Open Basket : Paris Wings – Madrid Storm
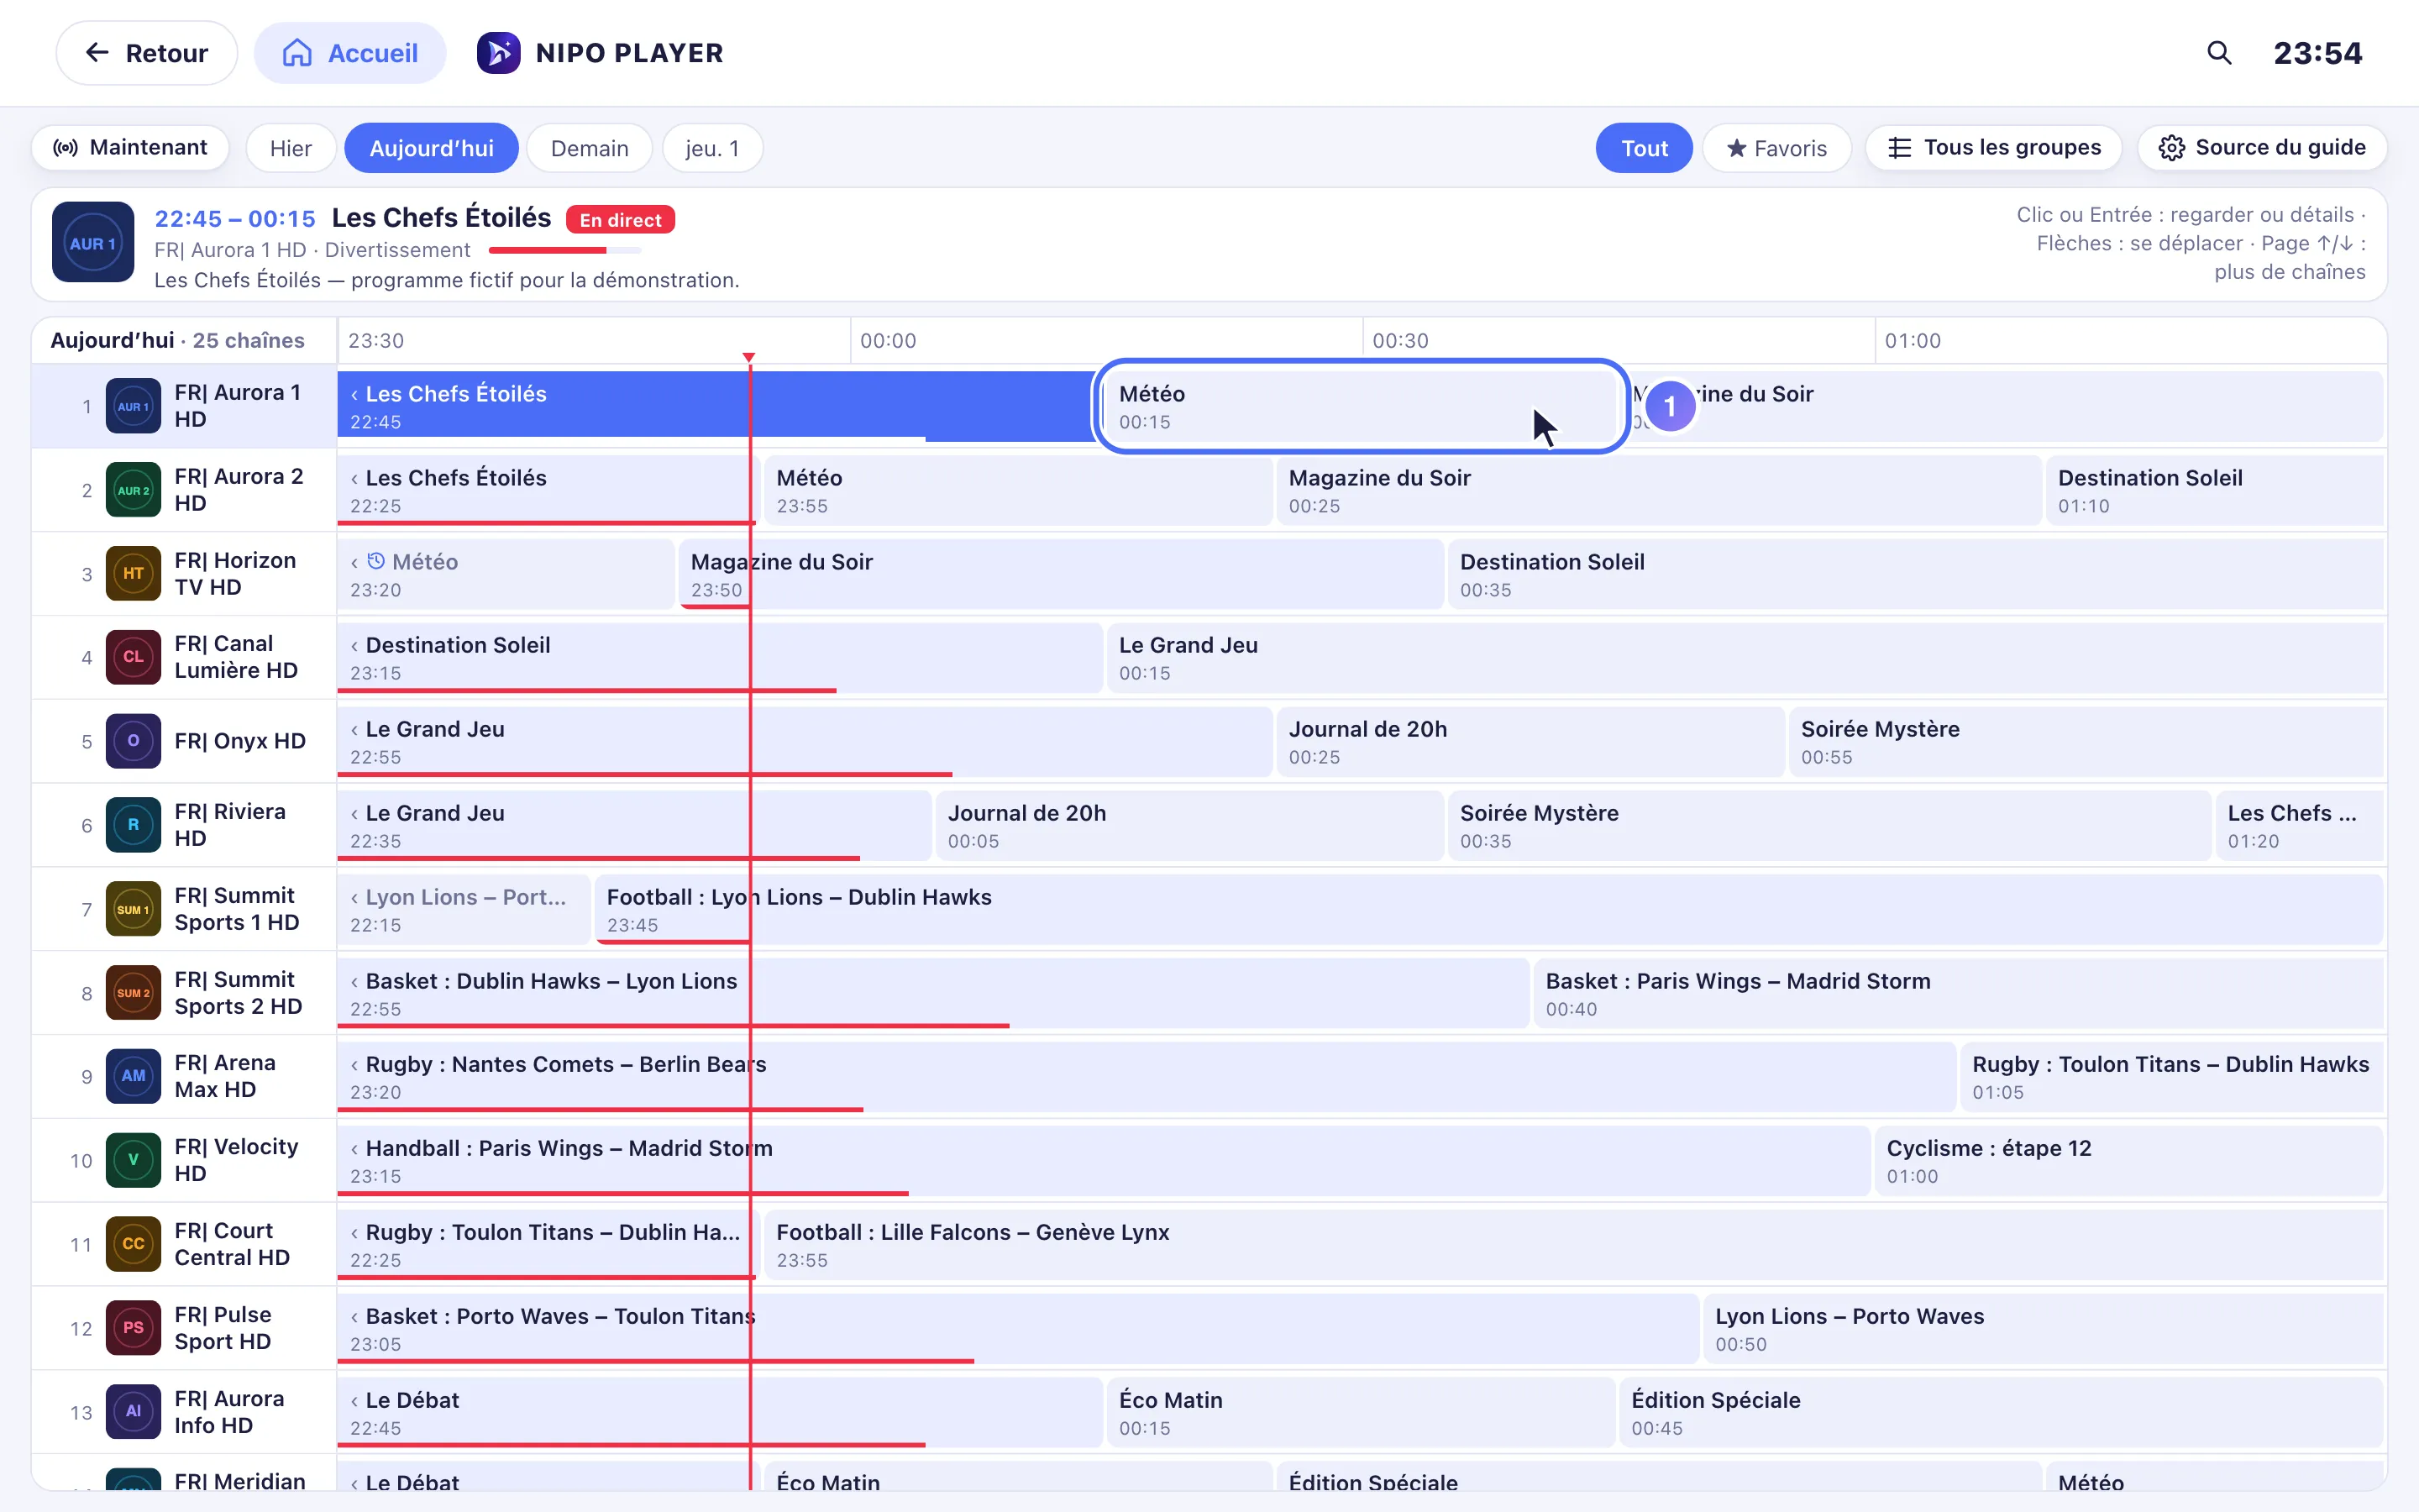 pyautogui.click(x=1958, y=994)
